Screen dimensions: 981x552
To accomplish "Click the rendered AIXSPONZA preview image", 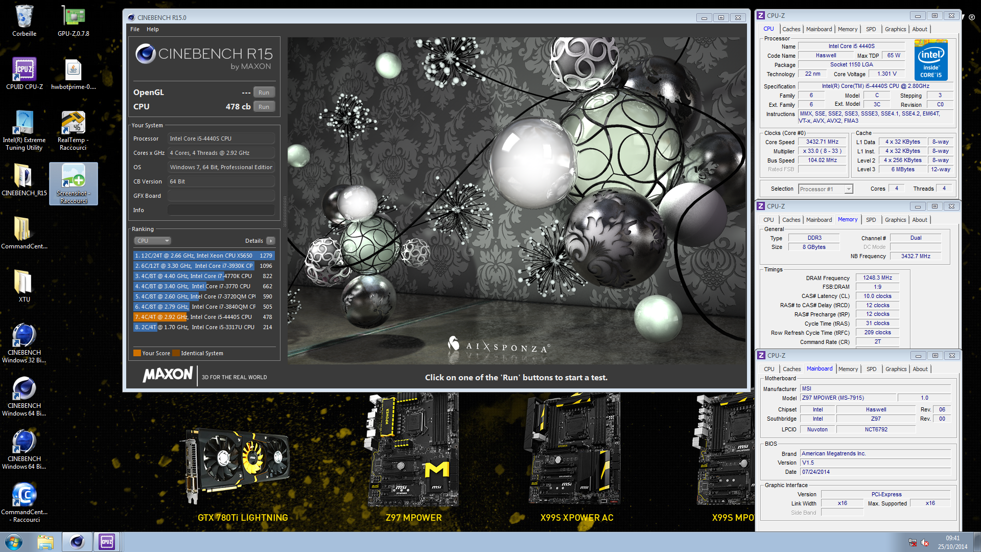I will click(517, 201).
